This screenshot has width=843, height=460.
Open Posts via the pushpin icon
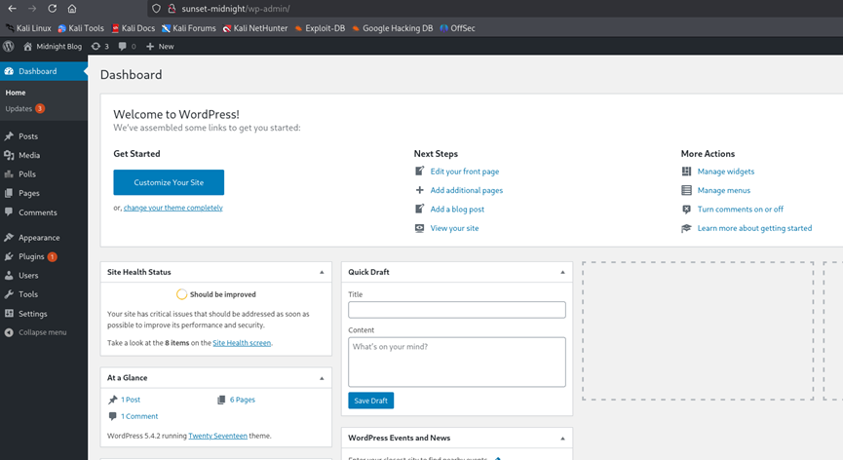click(x=9, y=136)
